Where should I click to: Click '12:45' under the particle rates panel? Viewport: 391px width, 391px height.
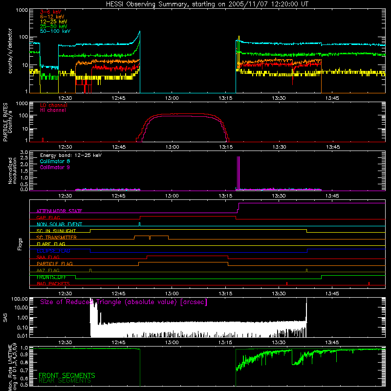pyautogui.click(x=118, y=147)
